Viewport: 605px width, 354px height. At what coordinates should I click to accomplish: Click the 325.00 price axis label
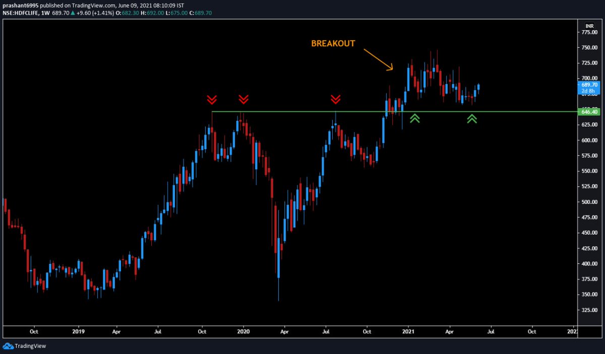tap(589, 310)
